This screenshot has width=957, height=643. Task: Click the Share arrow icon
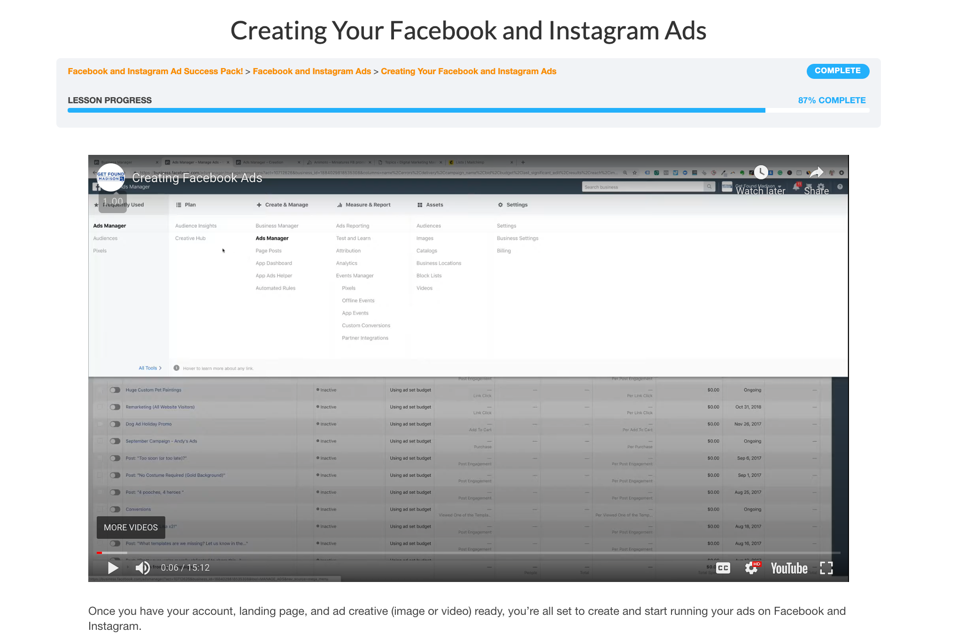coord(817,172)
